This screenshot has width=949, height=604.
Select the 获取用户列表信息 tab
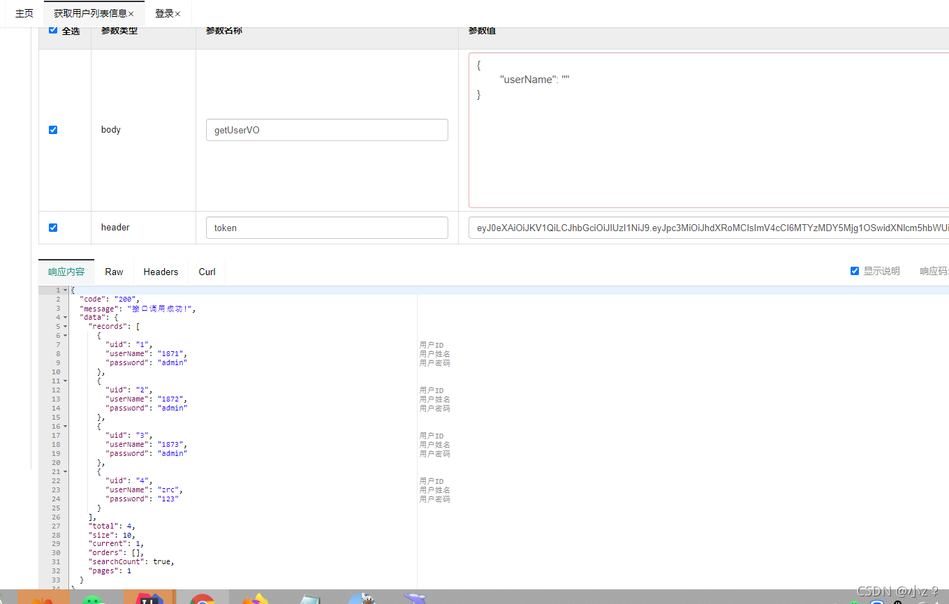[90, 13]
